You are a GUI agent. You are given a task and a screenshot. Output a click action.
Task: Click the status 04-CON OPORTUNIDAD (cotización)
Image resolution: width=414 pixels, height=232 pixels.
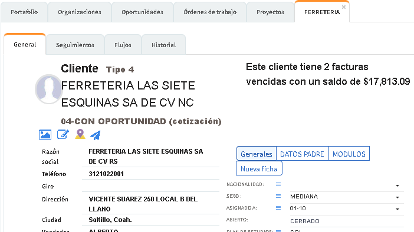142,121
